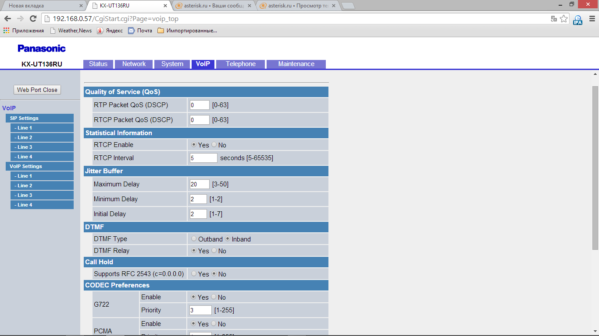The height and width of the screenshot is (336, 599).
Task: Click the page vertical scrollbar
Action: 595,166
